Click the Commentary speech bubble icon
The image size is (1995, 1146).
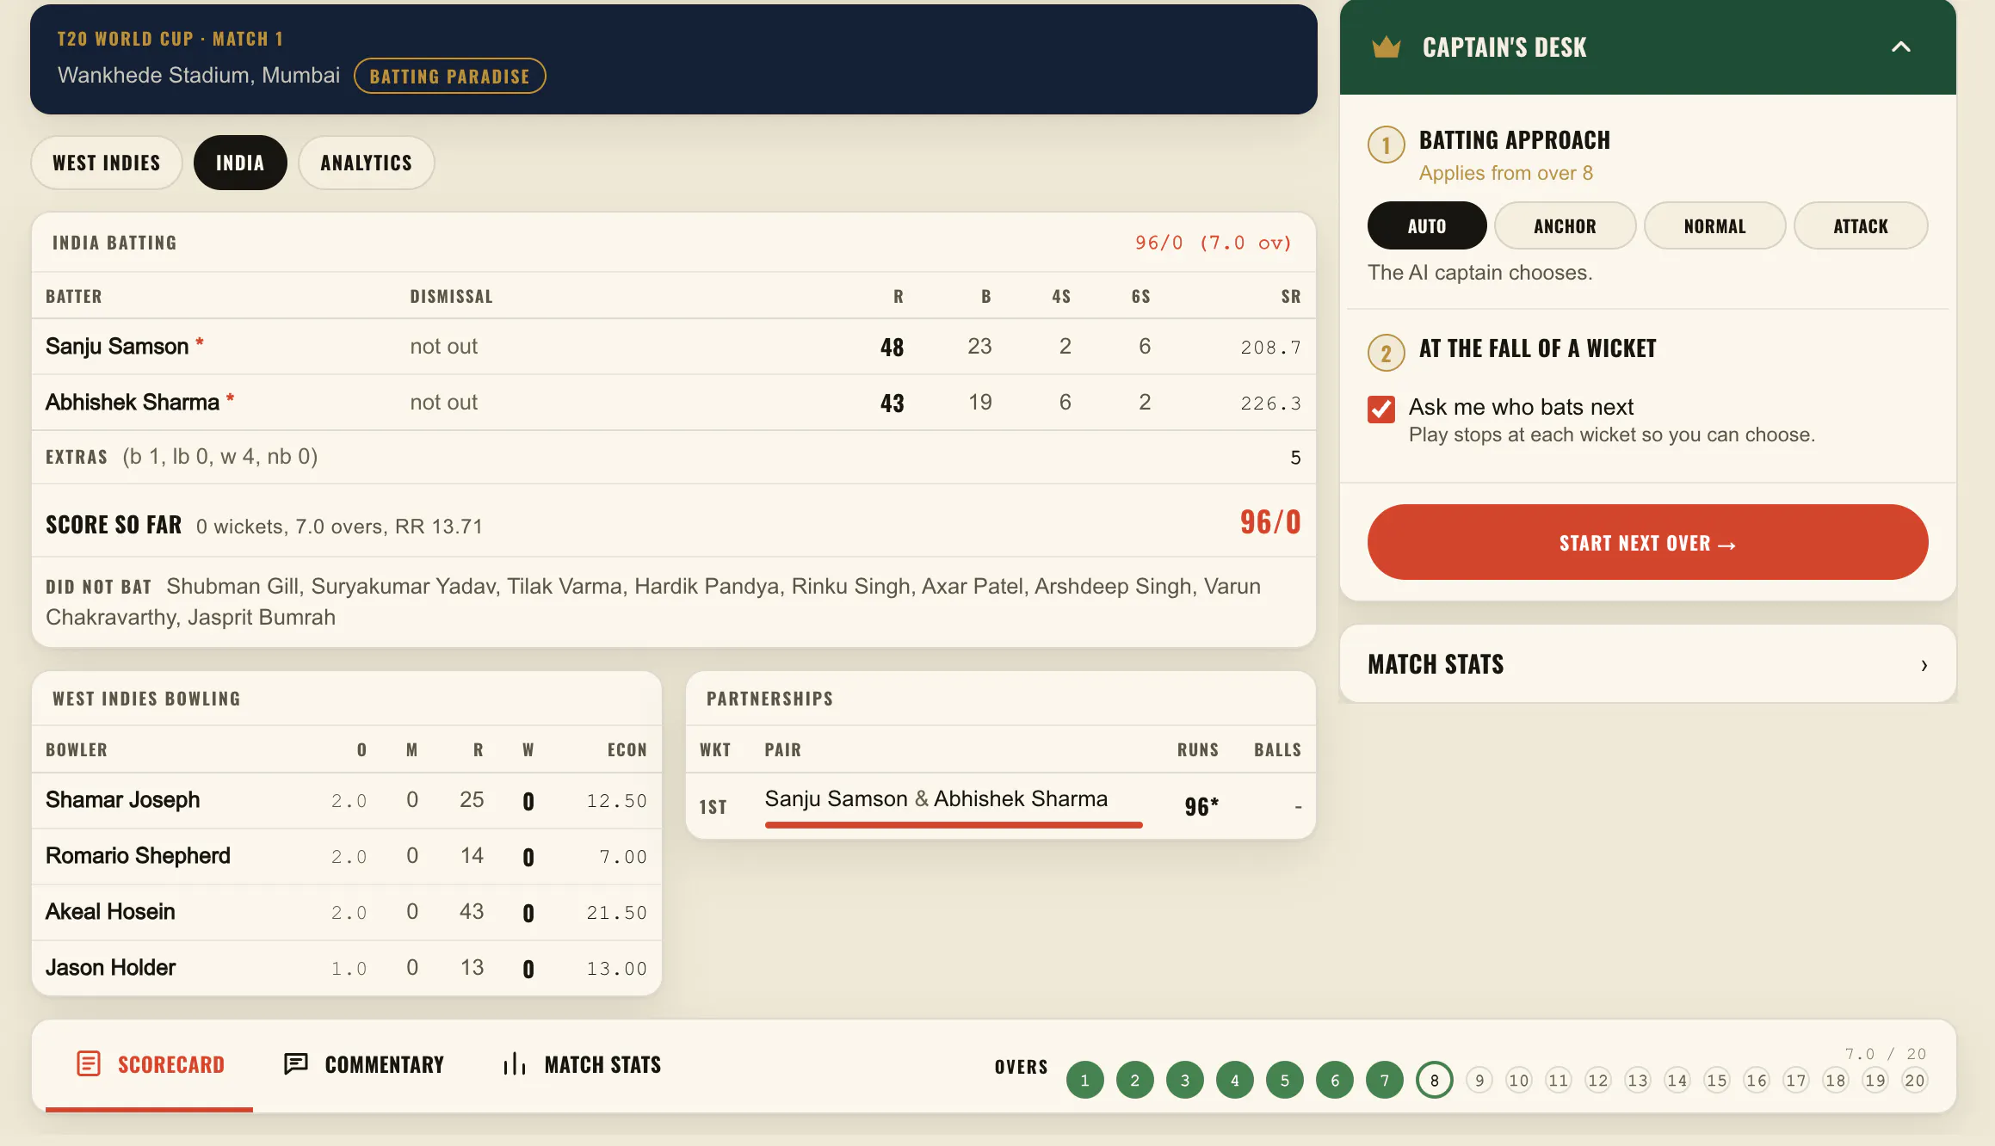(x=295, y=1064)
